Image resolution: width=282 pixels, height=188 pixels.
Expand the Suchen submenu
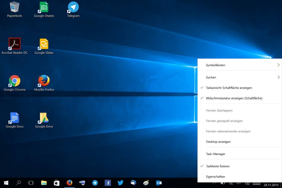(x=239, y=77)
